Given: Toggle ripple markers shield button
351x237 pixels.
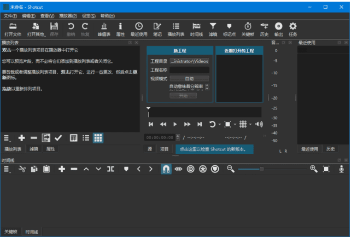Looking at the screenshot, I should point(215,169).
